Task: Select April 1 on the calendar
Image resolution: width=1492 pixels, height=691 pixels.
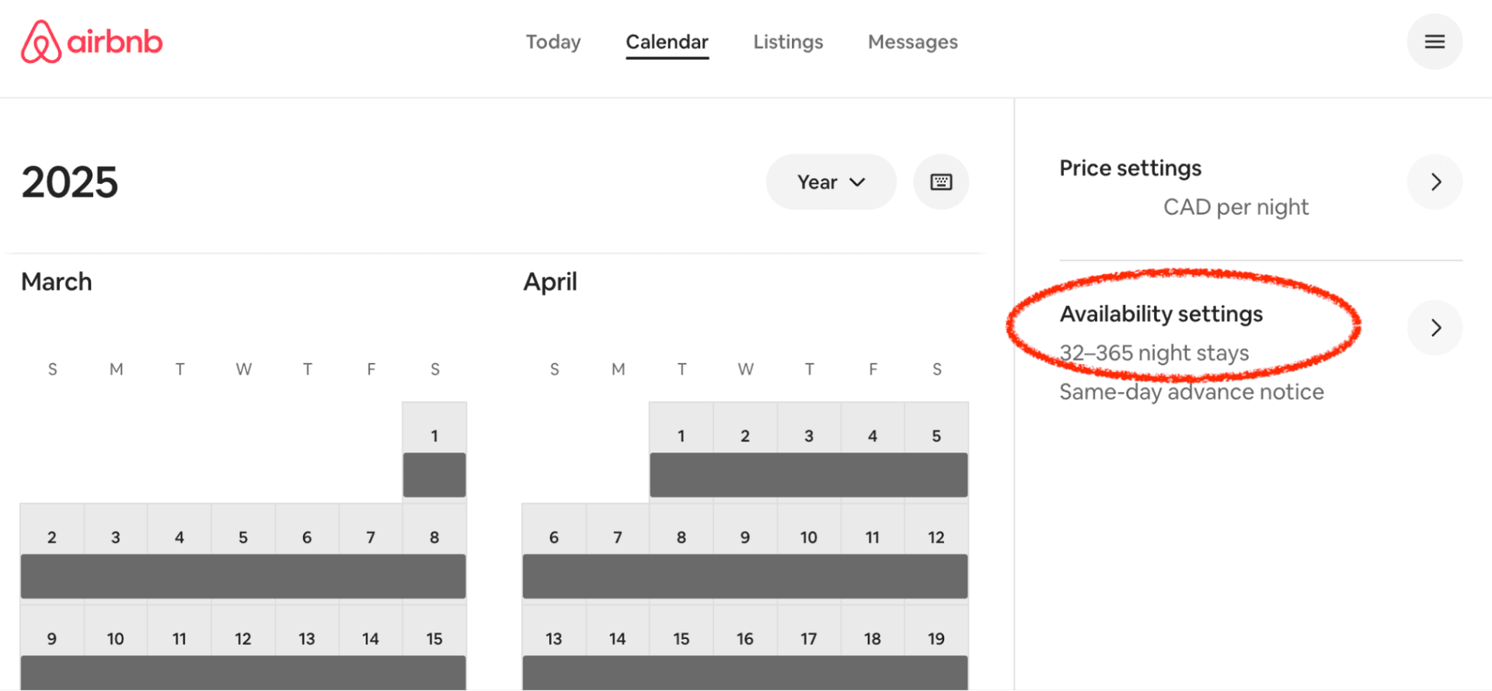Action: point(682,436)
